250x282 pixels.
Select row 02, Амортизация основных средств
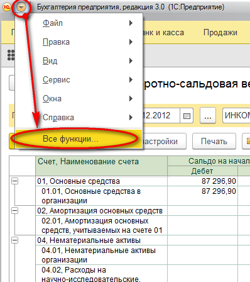(x=102, y=211)
